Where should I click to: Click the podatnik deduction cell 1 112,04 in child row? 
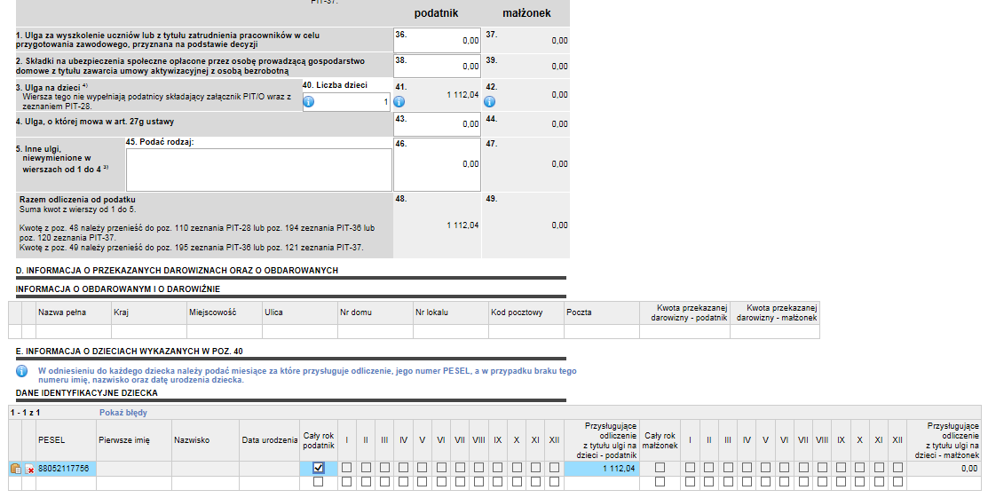point(602,469)
